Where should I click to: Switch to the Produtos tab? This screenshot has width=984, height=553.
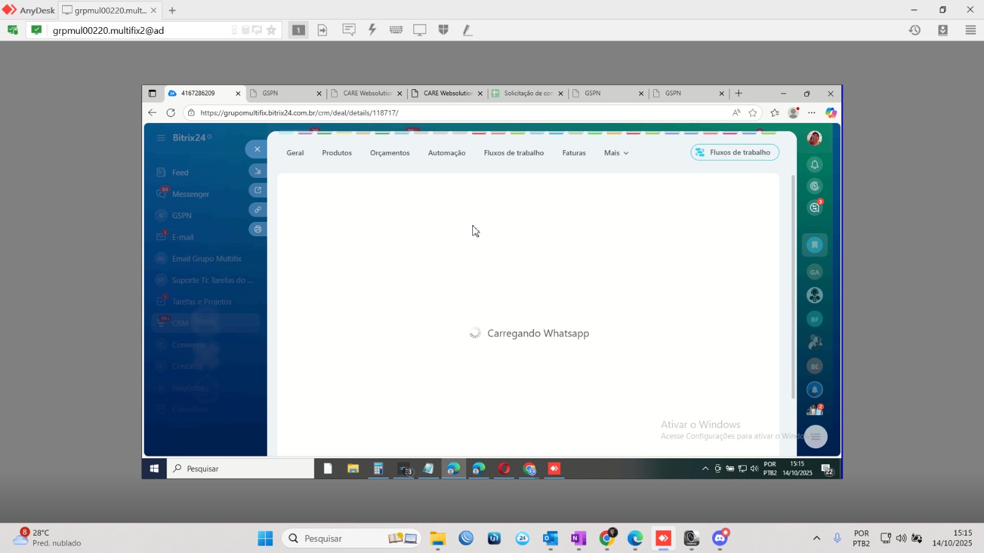tap(337, 153)
